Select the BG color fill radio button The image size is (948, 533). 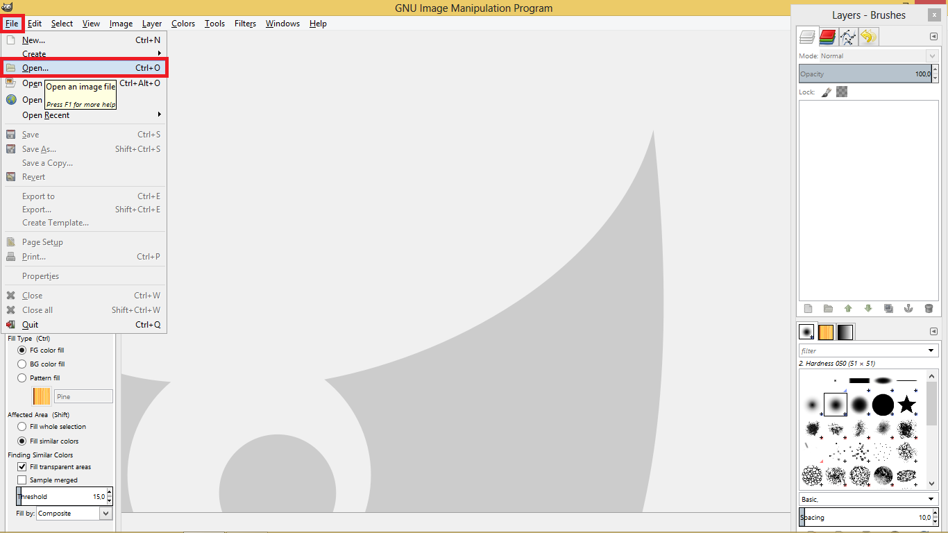pos(22,364)
